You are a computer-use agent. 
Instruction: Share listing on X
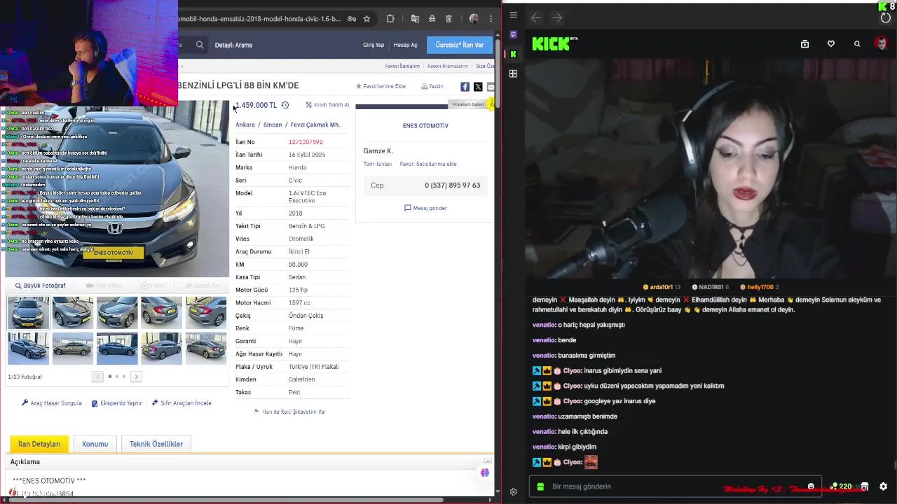click(478, 87)
